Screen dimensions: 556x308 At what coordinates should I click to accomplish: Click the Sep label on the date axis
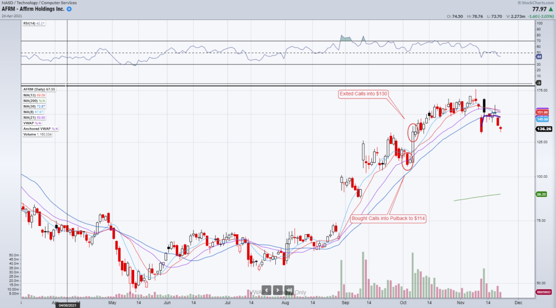click(345, 303)
